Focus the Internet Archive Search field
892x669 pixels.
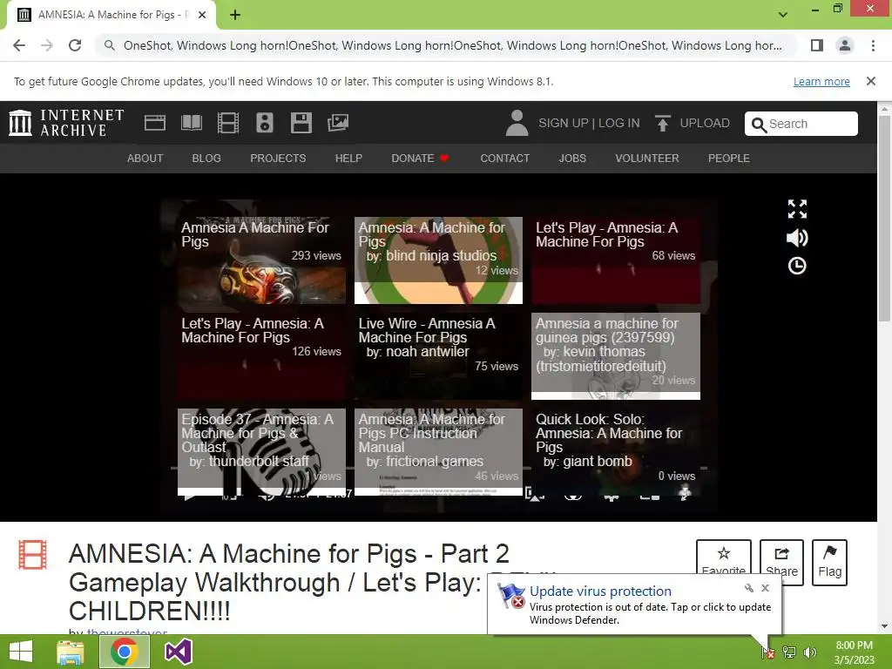tap(801, 124)
